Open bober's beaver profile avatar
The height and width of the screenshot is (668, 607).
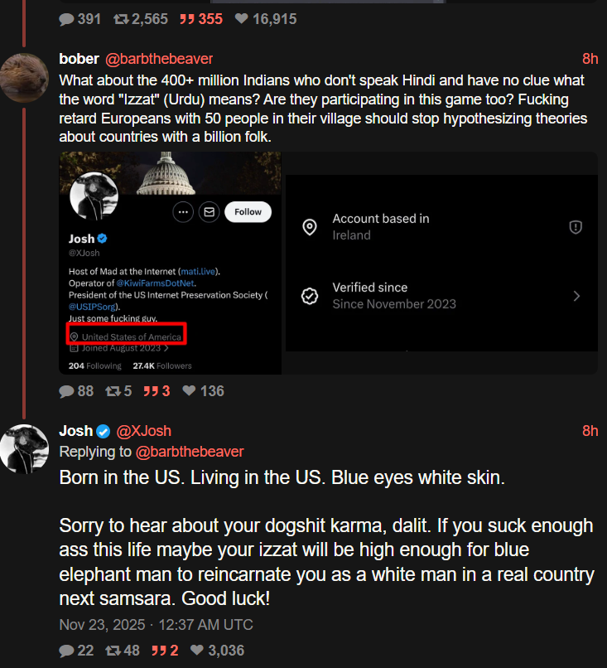pyautogui.click(x=23, y=77)
